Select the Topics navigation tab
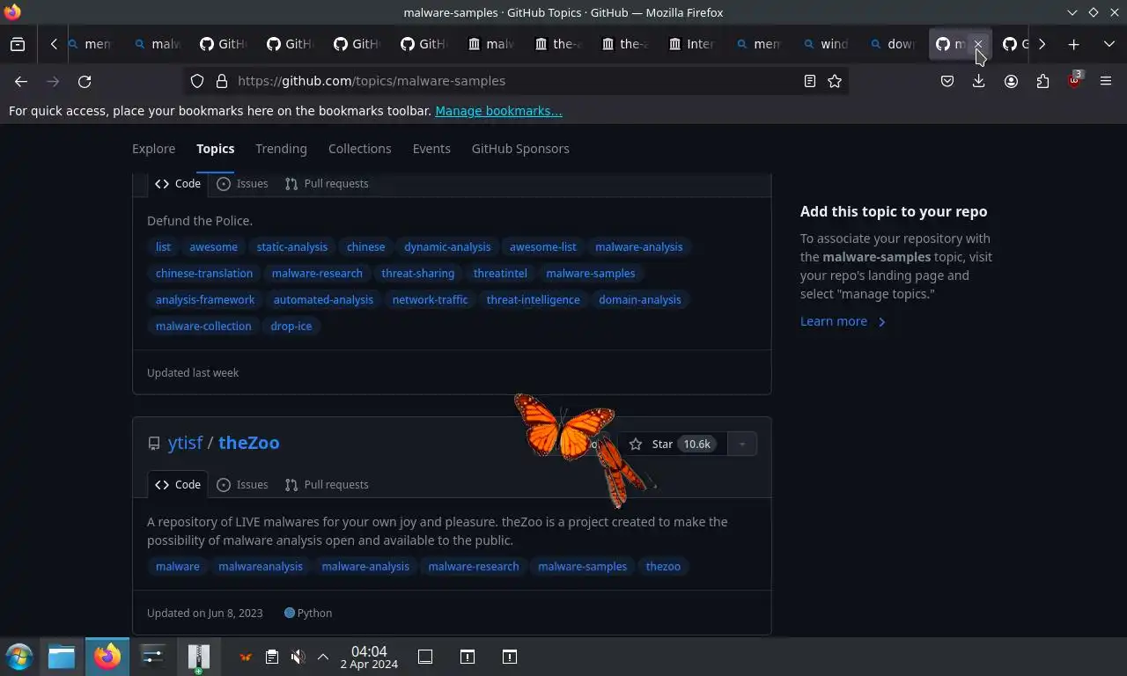This screenshot has width=1127, height=676. pos(215,149)
